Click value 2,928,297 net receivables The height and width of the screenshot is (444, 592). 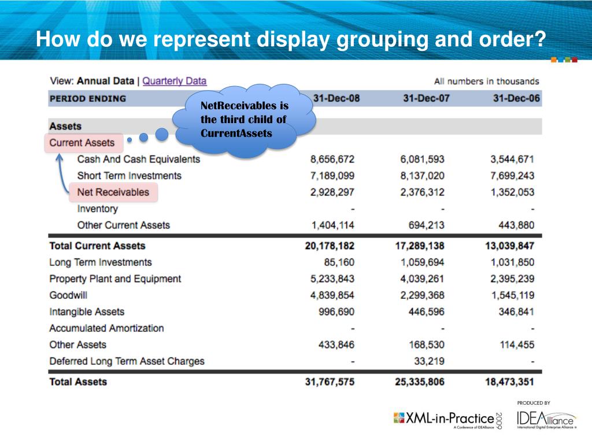pyautogui.click(x=332, y=193)
